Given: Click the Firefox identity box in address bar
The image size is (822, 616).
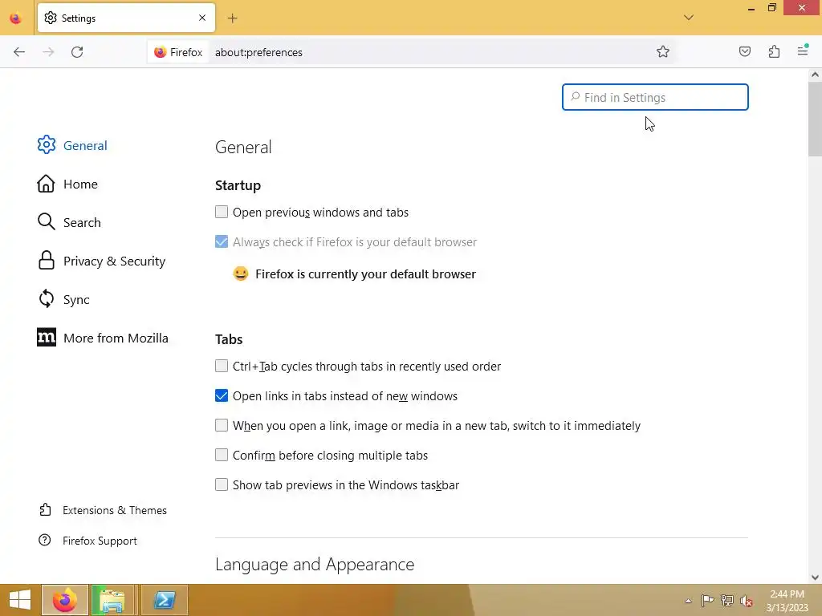Looking at the screenshot, I should click(x=178, y=52).
